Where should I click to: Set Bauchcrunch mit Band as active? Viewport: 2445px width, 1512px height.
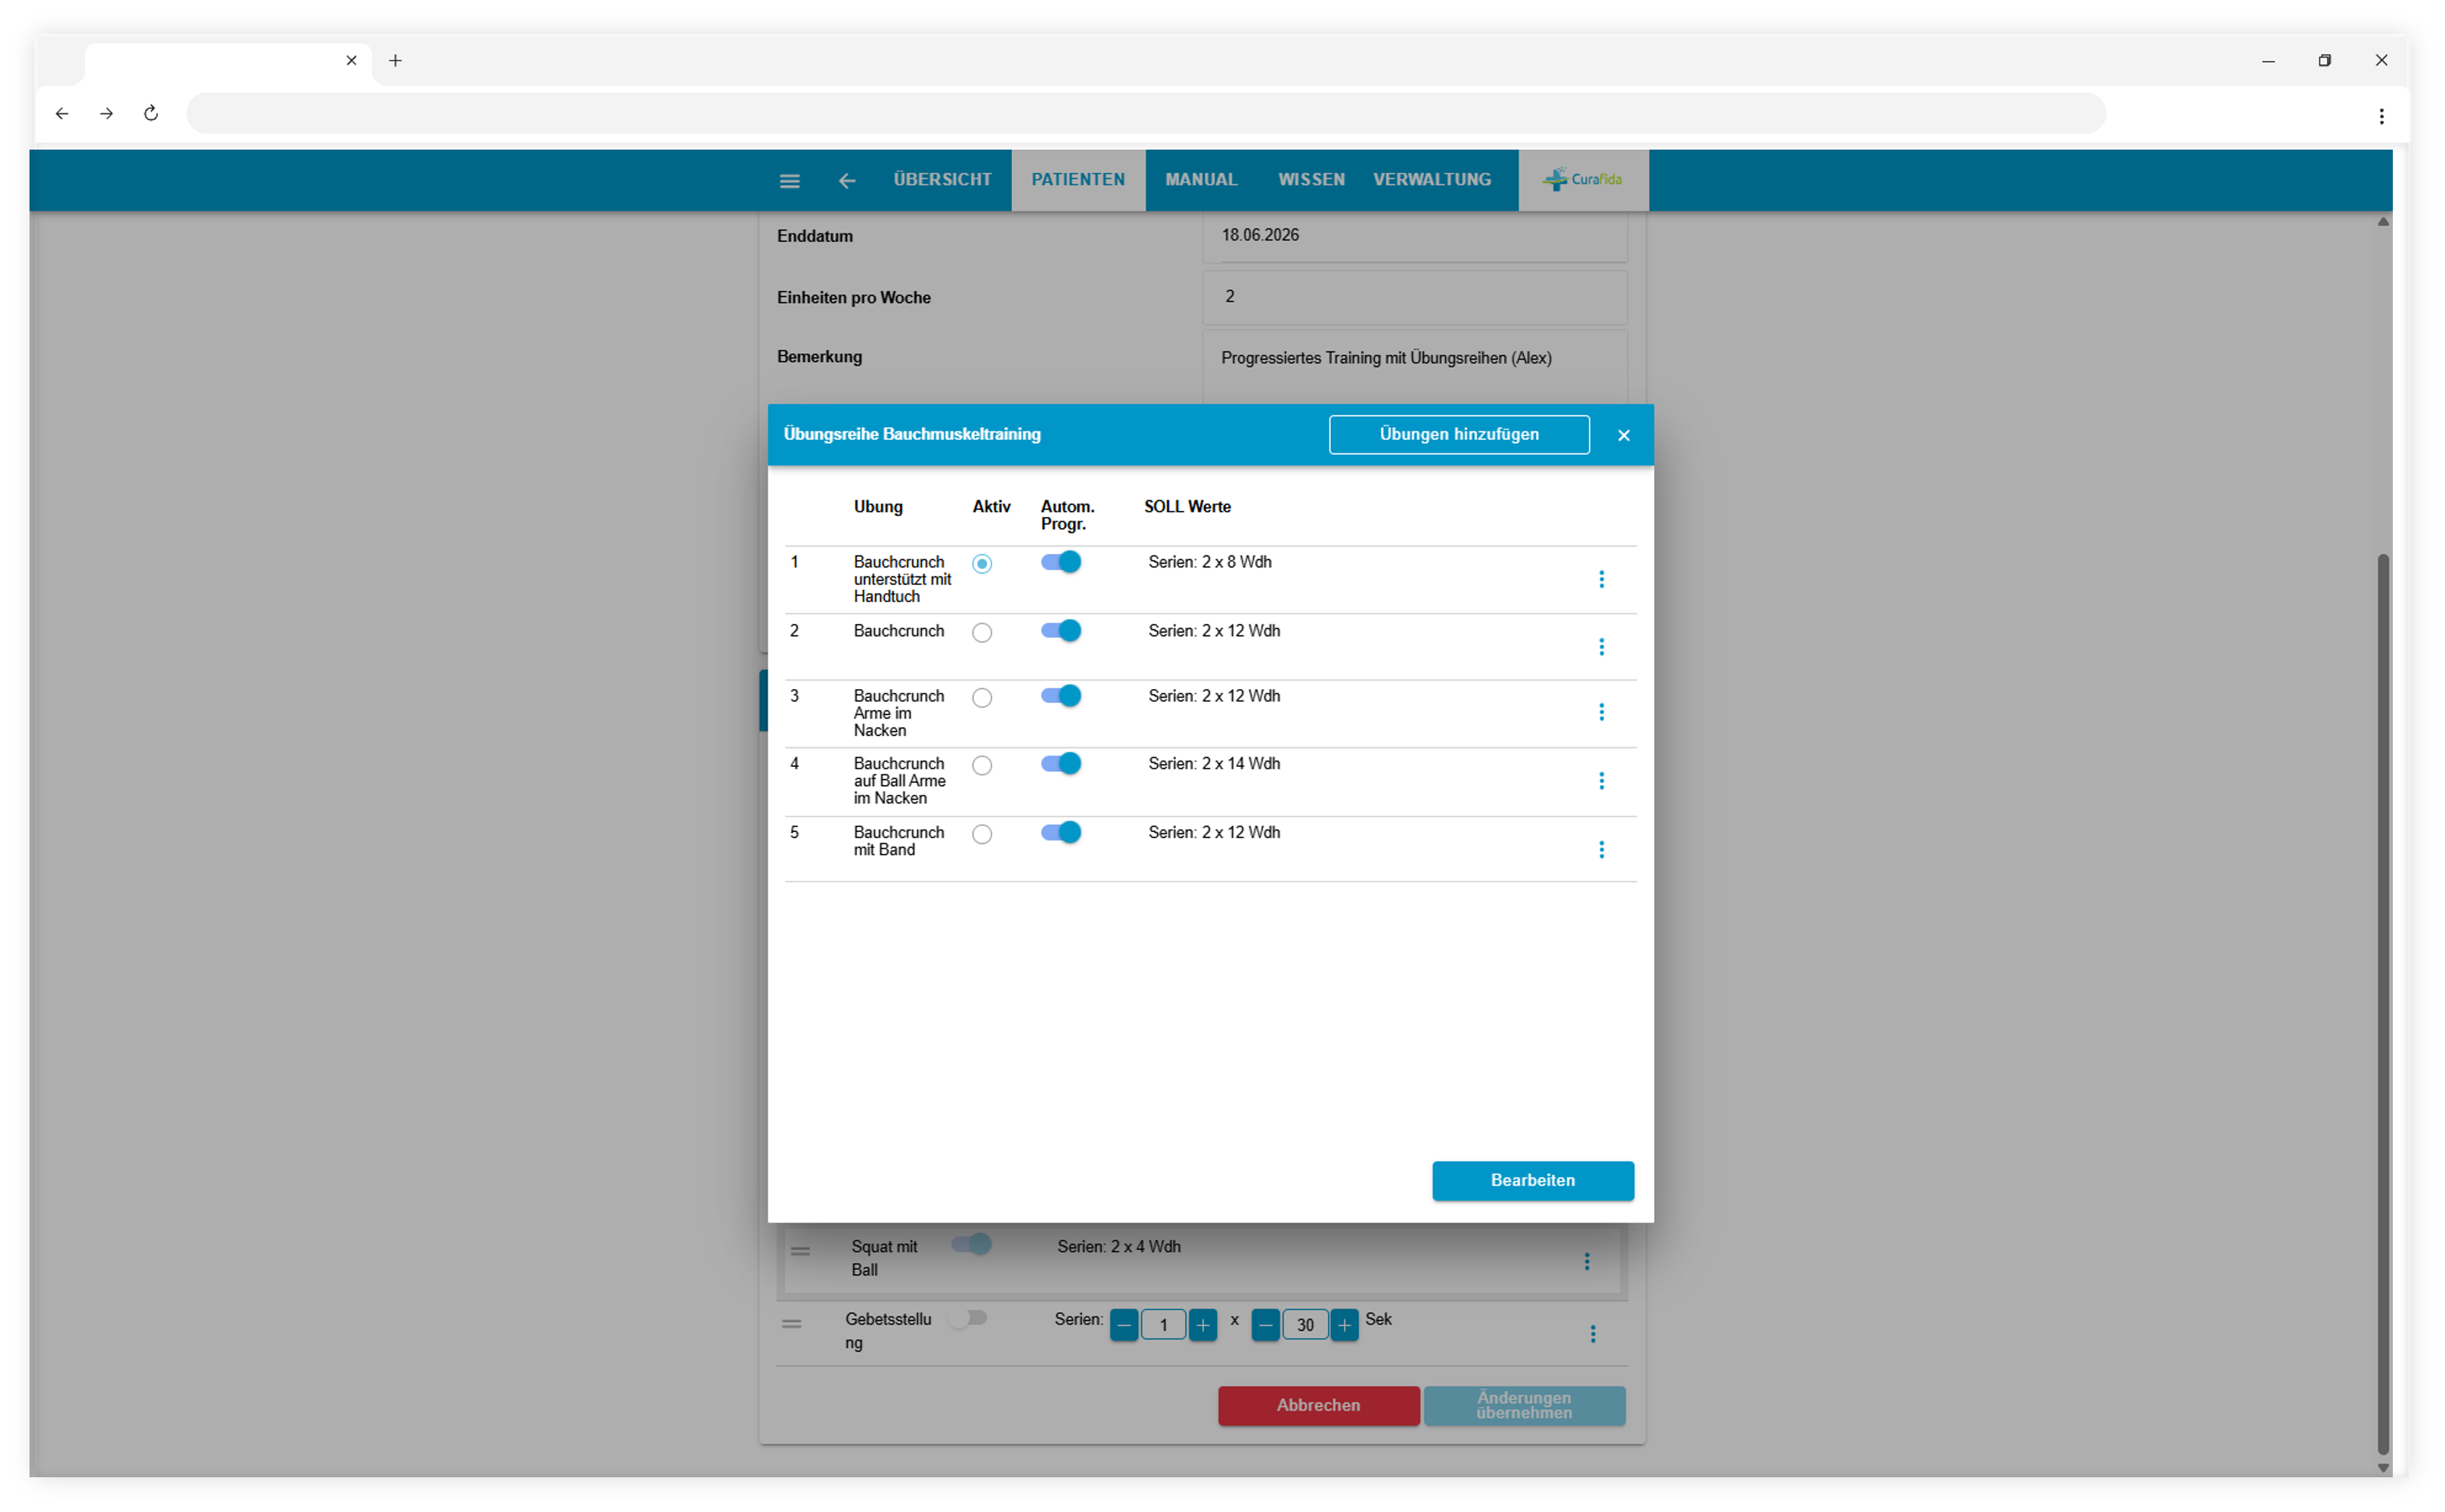pyautogui.click(x=982, y=834)
